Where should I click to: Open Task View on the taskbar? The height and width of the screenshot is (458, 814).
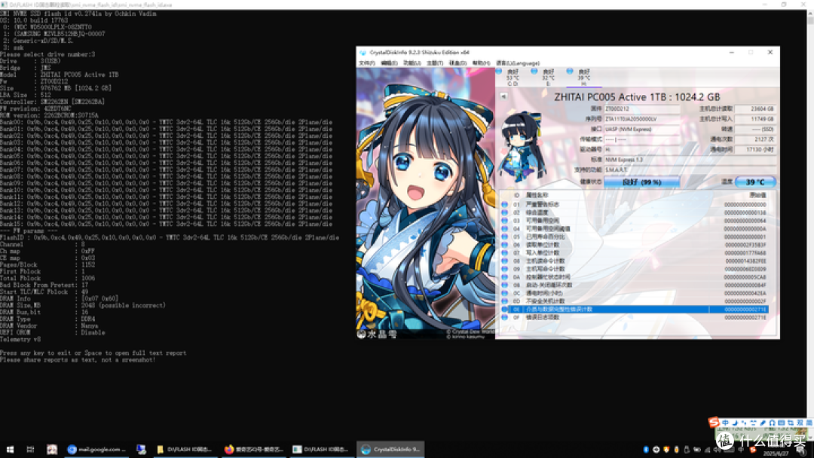[30, 449]
